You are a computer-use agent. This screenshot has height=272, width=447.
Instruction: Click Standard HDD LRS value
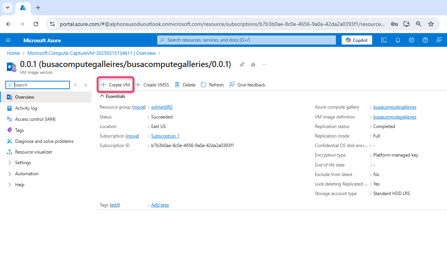coord(391,194)
